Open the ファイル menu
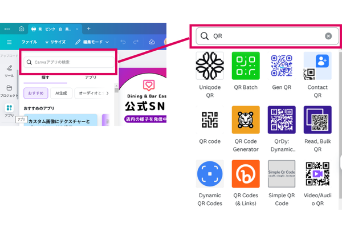Screen dimensions: 342x228 coord(29,42)
